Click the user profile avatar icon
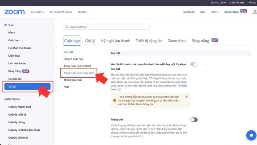The width and height of the screenshot is (257, 145). coord(255,12)
